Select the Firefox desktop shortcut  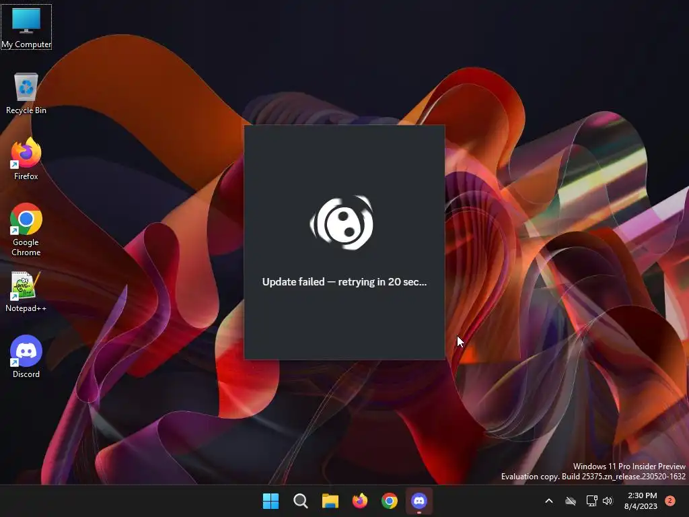point(26,159)
